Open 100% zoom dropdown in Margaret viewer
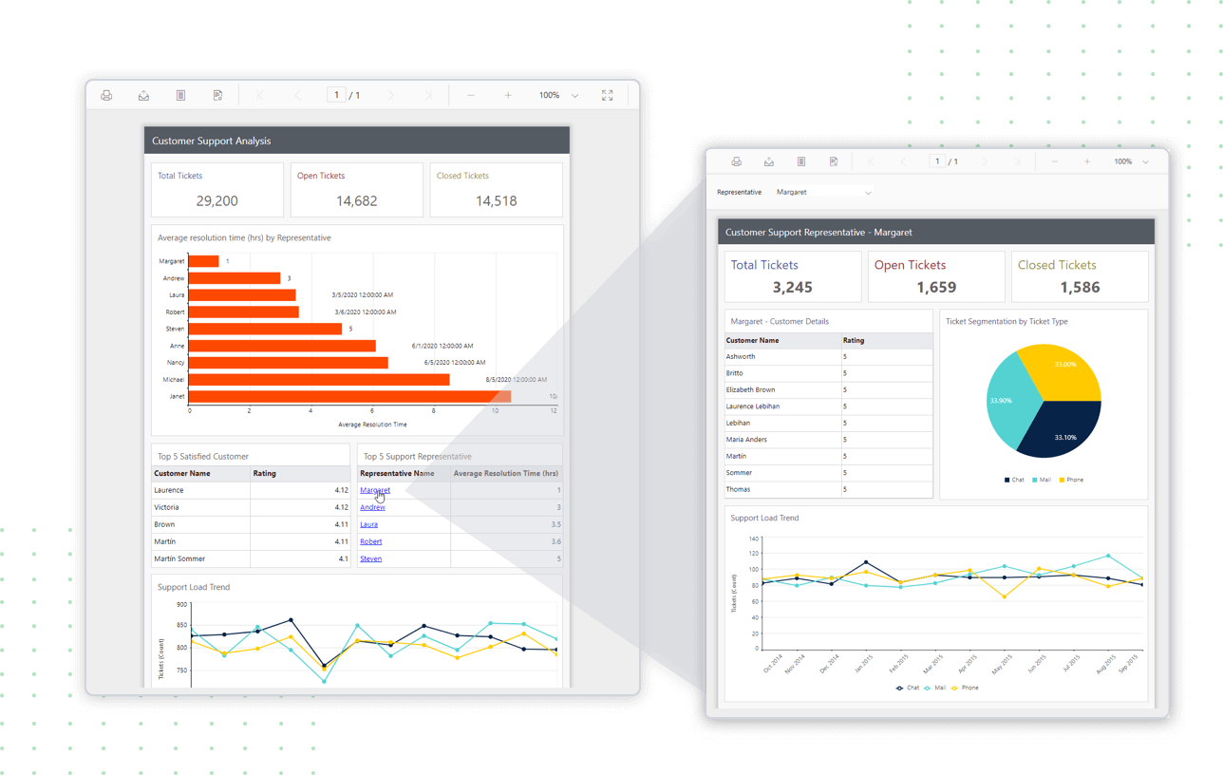1223x775 pixels. 1131,161
